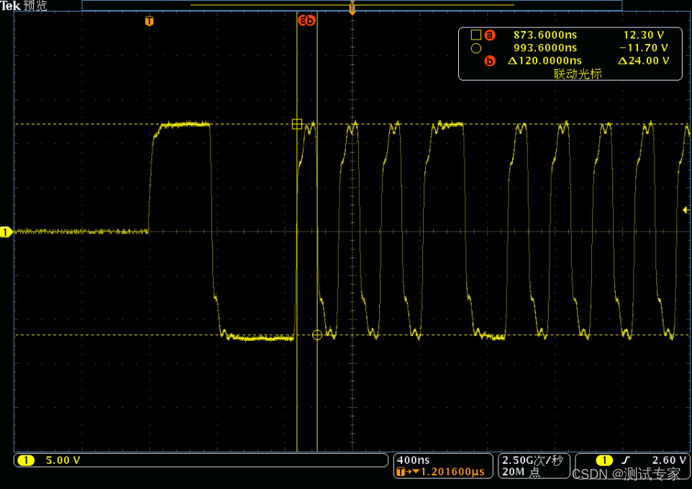This screenshot has height=489, width=692.
Task: Click the small orange T icon beside the 1.201600µs delay
Action: [x=401, y=472]
